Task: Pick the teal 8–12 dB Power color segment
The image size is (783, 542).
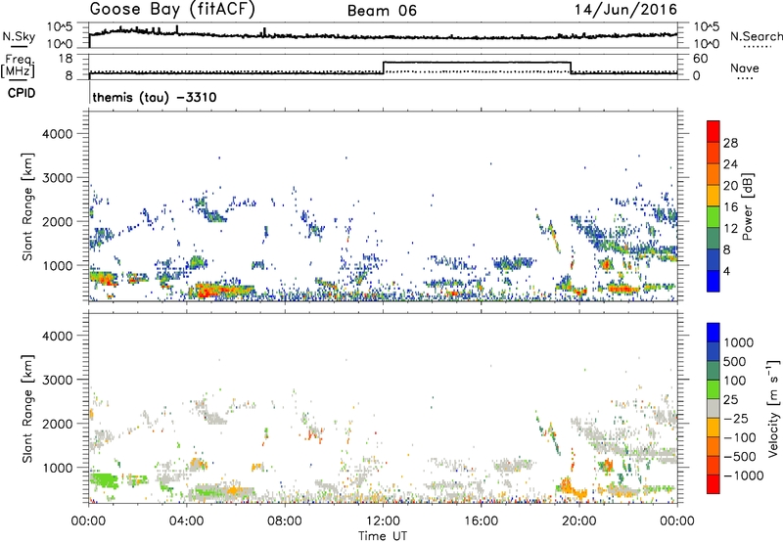Action: (714, 238)
